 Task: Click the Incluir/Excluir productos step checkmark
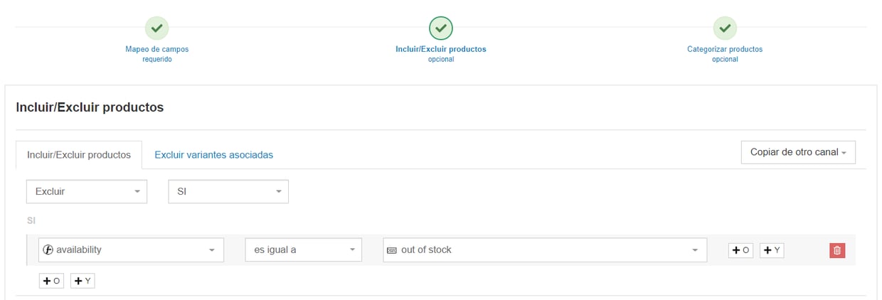441,28
